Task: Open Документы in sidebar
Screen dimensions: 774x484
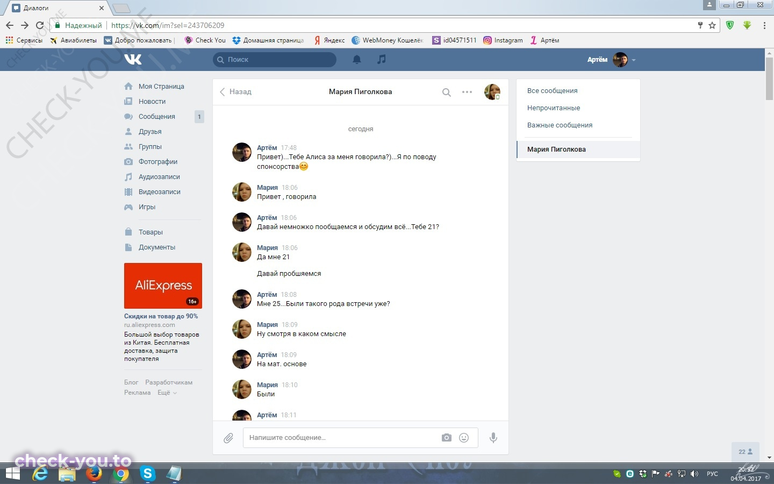Action: click(x=157, y=247)
